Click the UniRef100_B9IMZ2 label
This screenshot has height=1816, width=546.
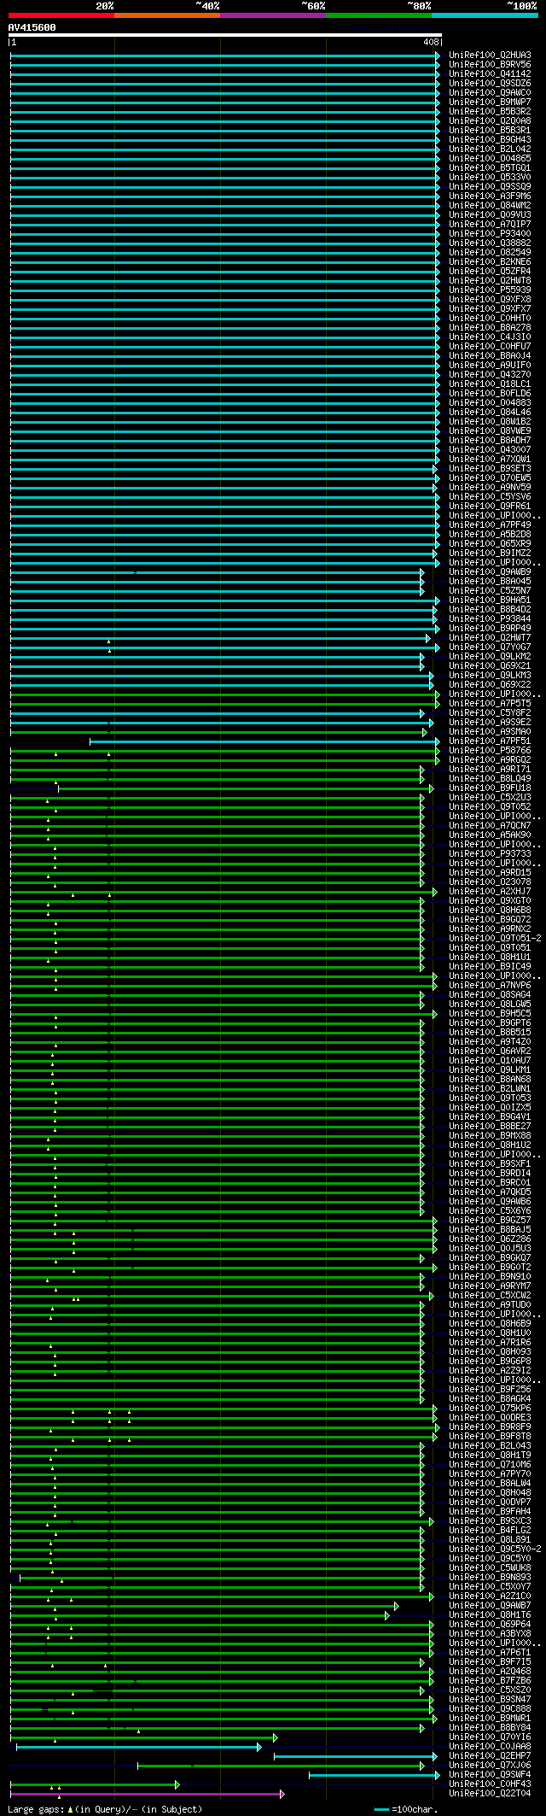[x=490, y=554]
